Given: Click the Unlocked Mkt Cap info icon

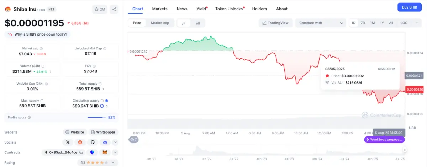Looking at the screenshot, I should coord(105,48).
